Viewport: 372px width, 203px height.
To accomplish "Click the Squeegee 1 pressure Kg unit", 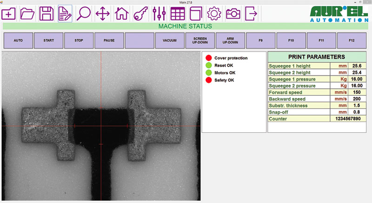I will click(339, 79).
